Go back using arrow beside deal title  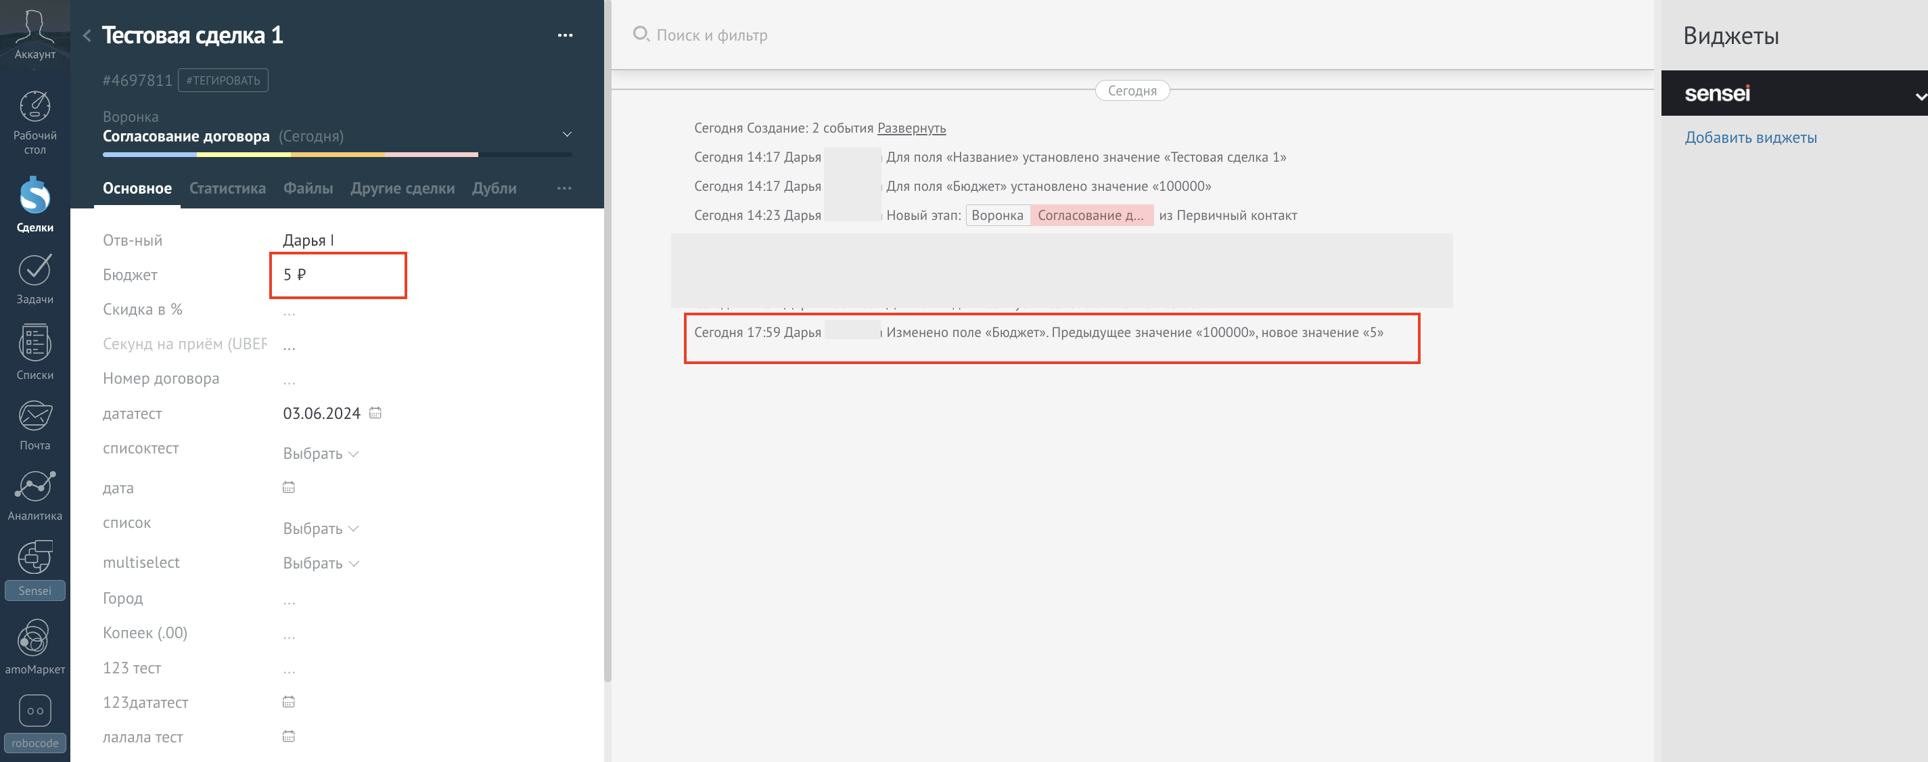[x=87, y=35]
